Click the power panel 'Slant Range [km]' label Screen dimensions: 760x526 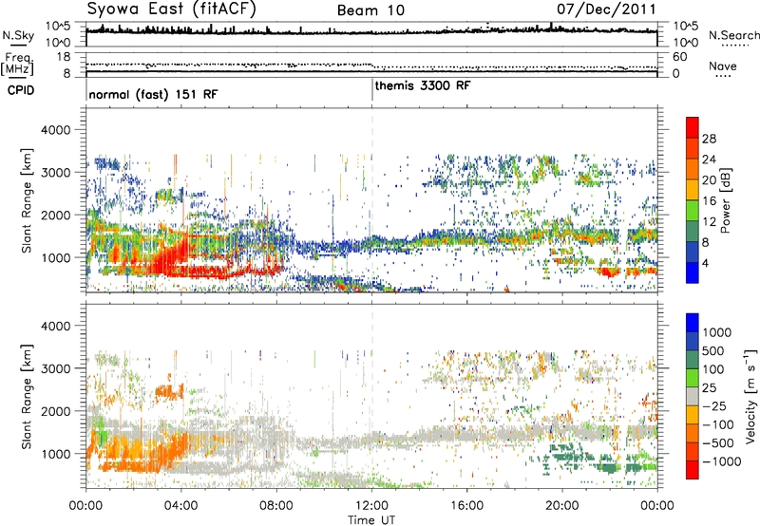point(28,200)
